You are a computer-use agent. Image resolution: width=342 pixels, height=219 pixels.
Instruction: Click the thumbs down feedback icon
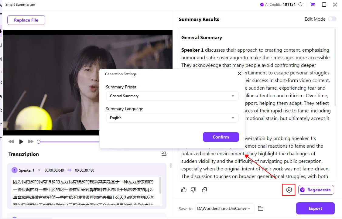click(193, 190)
